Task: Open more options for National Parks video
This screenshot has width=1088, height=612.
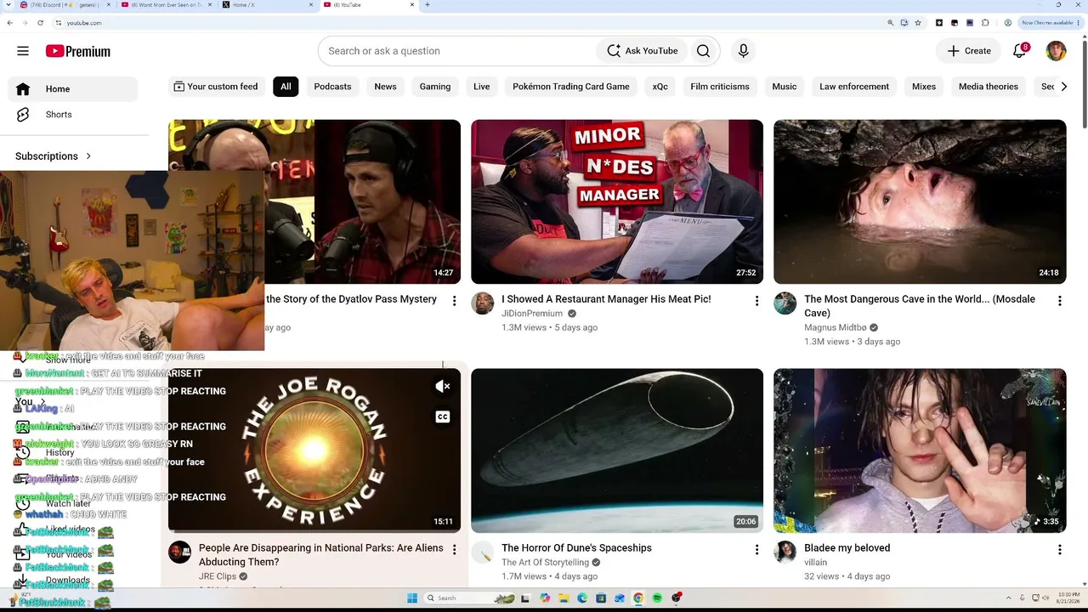Action: [x=454, y=550]
